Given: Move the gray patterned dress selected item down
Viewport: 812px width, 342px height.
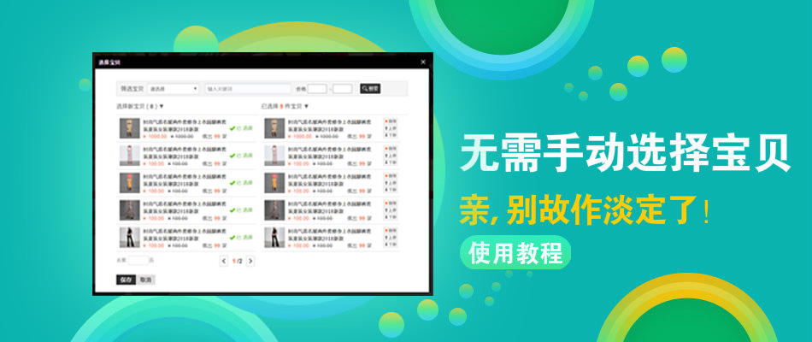Looking at the screenshot, I should (391, 217).
